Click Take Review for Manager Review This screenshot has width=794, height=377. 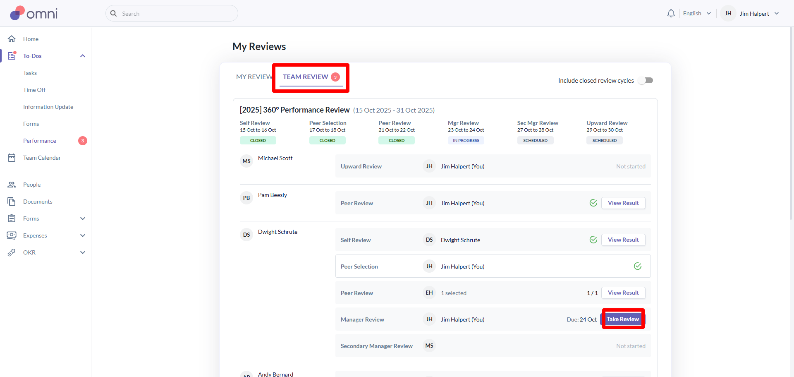622,319
